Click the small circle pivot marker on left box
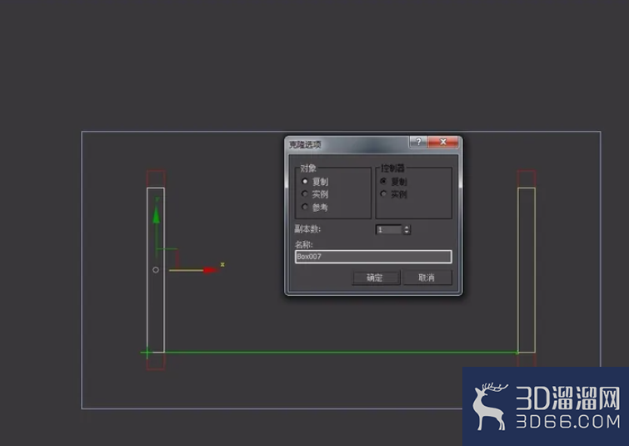629x446 pixels. pos(156,270)
